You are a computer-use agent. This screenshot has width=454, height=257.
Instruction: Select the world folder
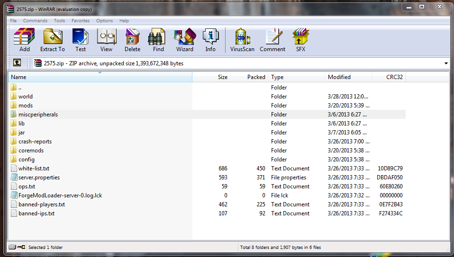pyautogui.click(x=26, y=97)
